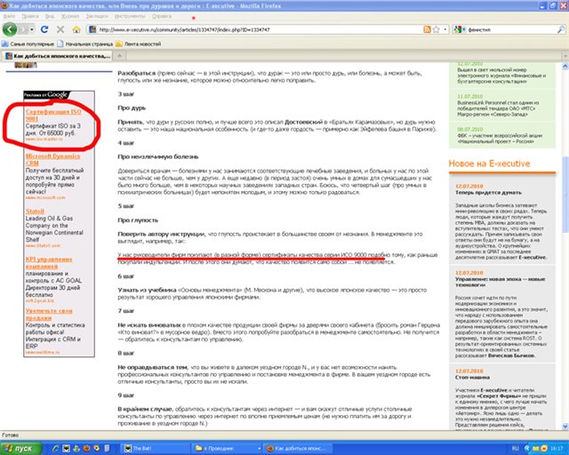Open the address bar history dropdown arrow
The height and width of the screenshot is (455, 569).
(445, 29)
